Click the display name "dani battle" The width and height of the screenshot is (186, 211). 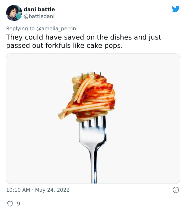[x=39, y=10]
